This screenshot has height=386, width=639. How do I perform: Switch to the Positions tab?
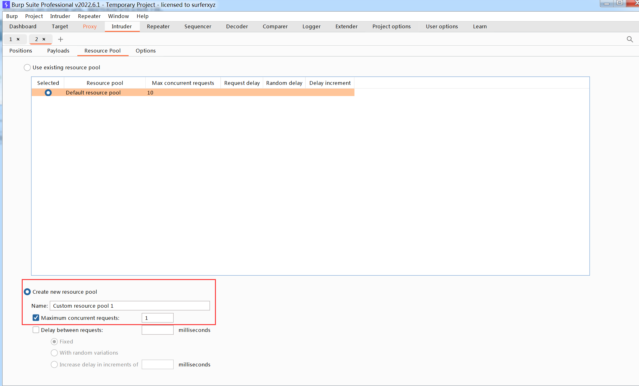21,51
